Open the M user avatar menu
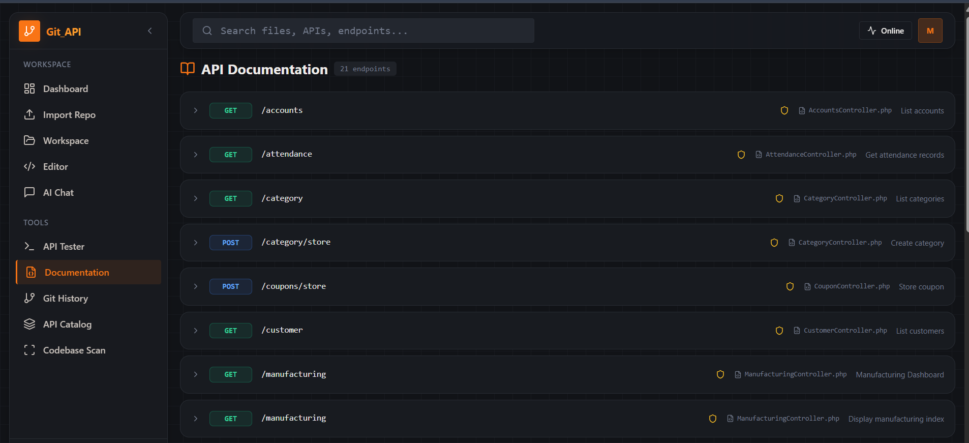Image resolution: width=969 pixels, height=443 pixels. point(930,31)
